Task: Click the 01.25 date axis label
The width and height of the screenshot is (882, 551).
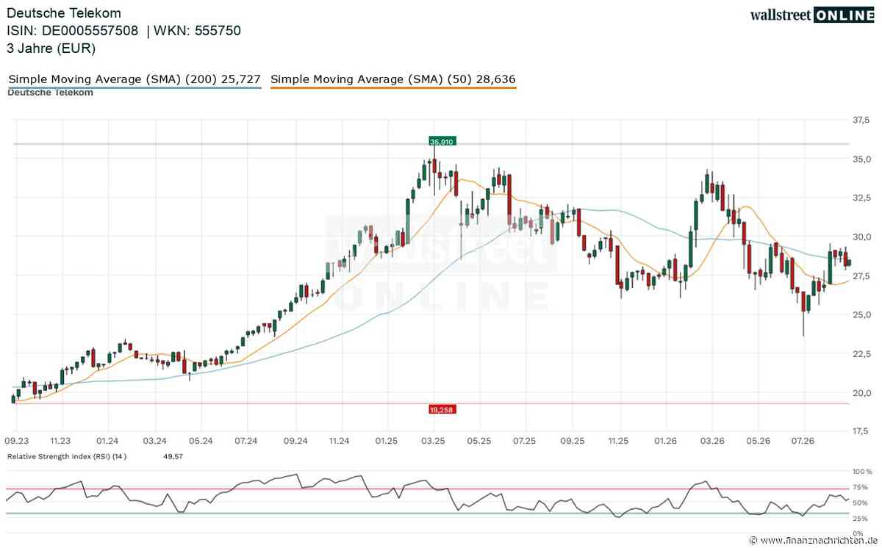Action: click(x=386, y=441)
